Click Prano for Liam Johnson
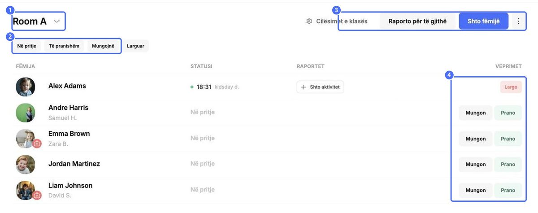 tap(508, 191)
